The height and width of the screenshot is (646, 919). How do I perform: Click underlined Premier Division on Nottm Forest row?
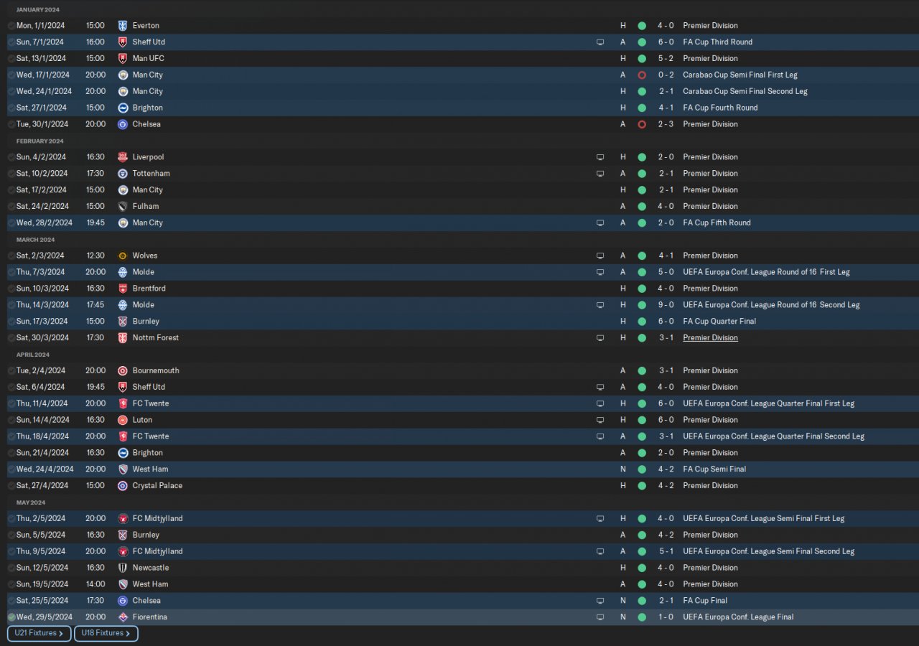pos(710,337)
